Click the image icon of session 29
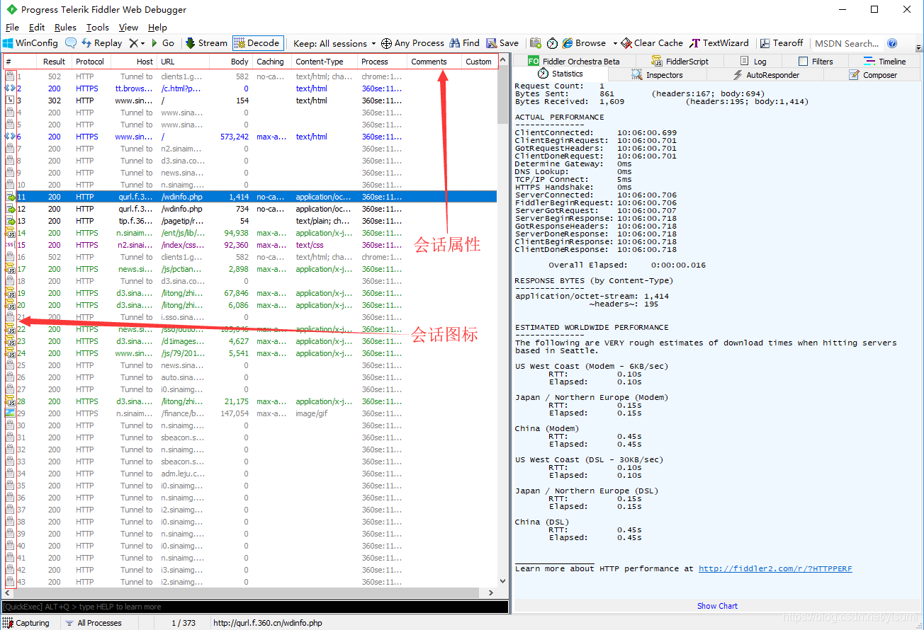Screen dimensions: 924x630 [x=10, y=413]
